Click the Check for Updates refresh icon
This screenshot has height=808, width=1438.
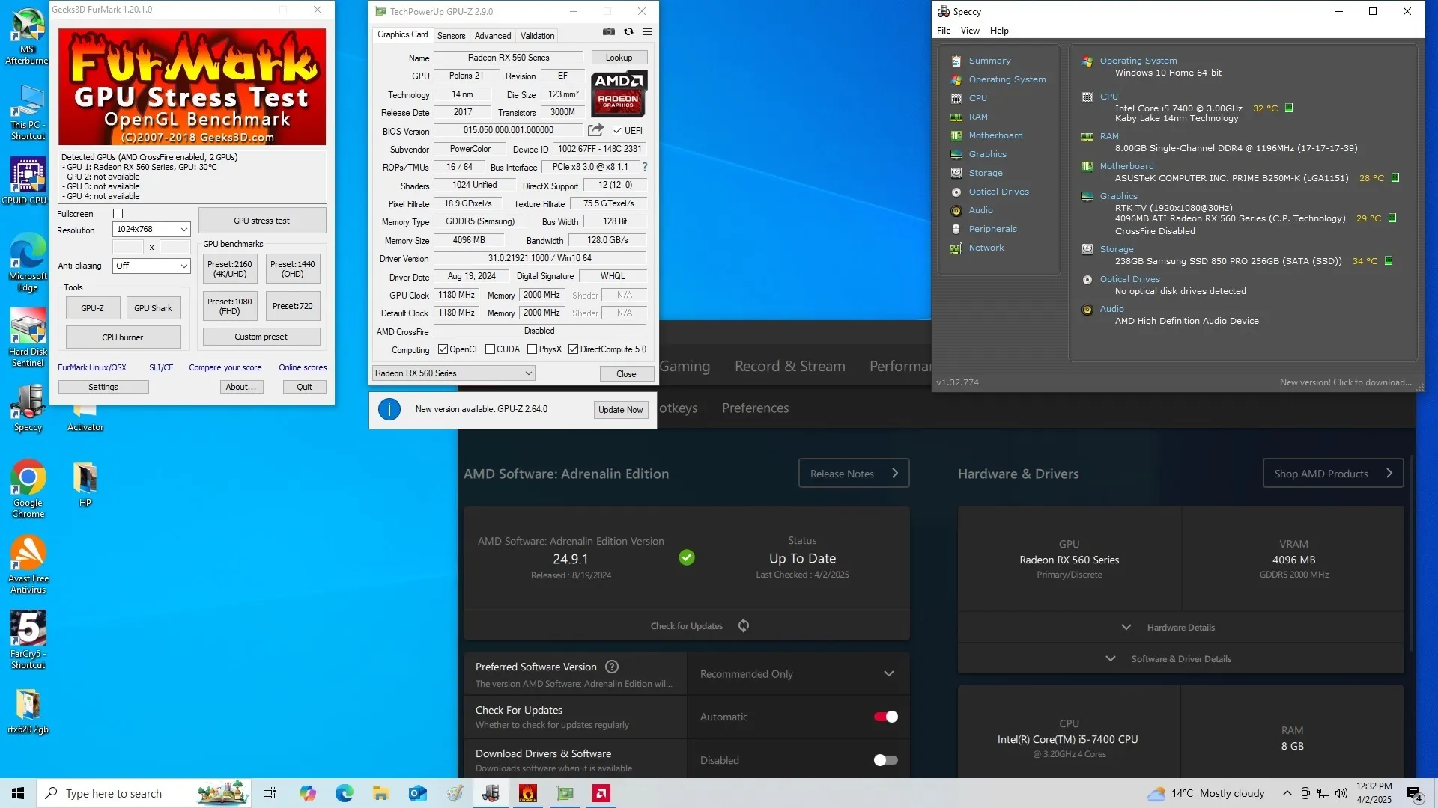(x=744, y=625)
